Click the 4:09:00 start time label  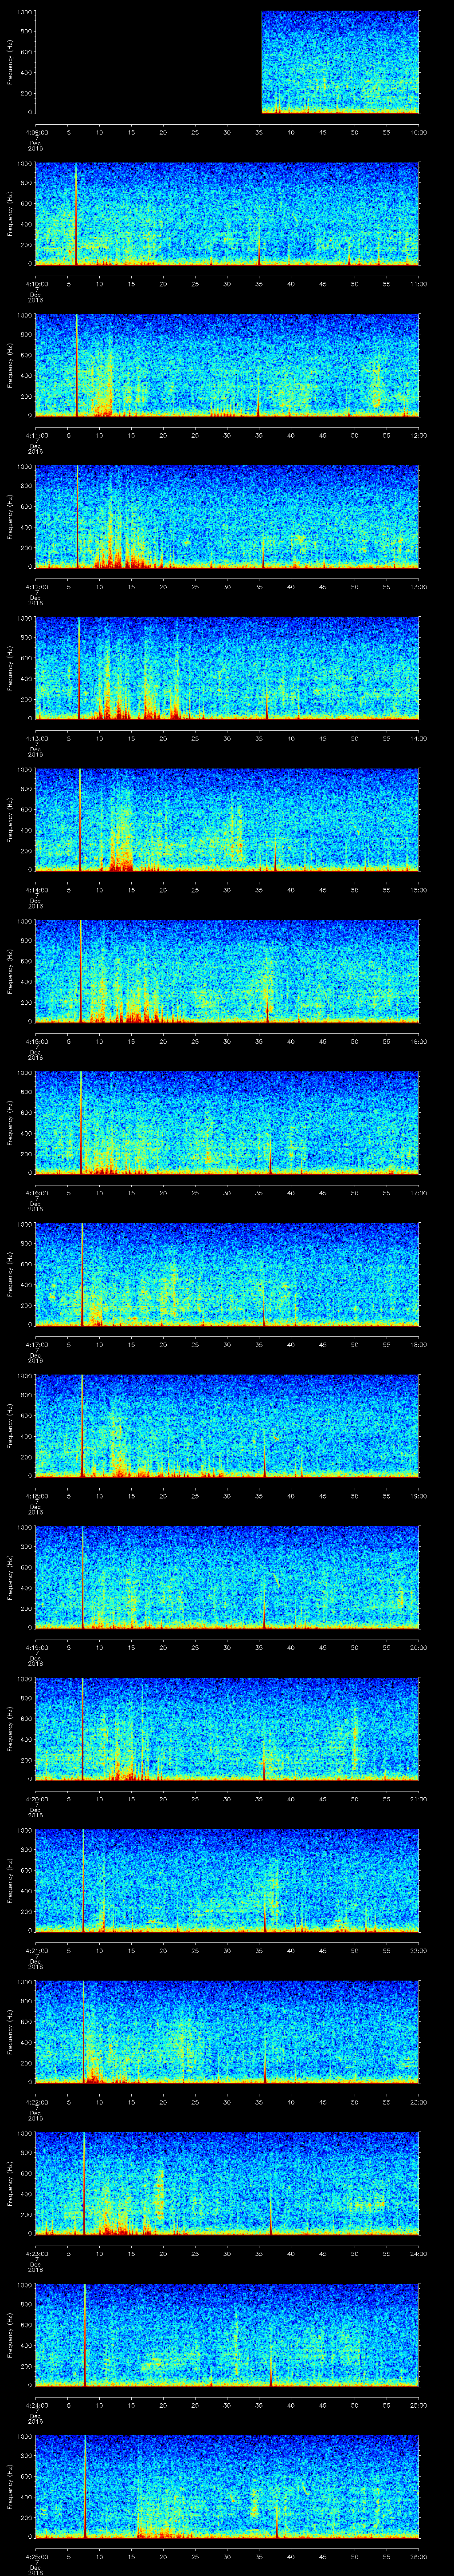tap(36, 132)
